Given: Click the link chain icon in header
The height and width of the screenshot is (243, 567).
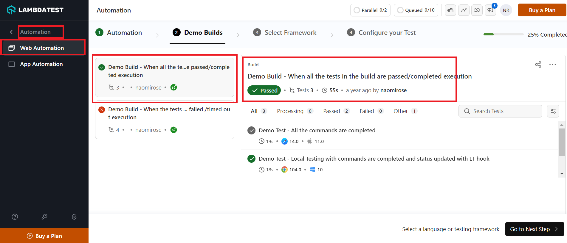Looking at the screenshot, I should 477,10.
